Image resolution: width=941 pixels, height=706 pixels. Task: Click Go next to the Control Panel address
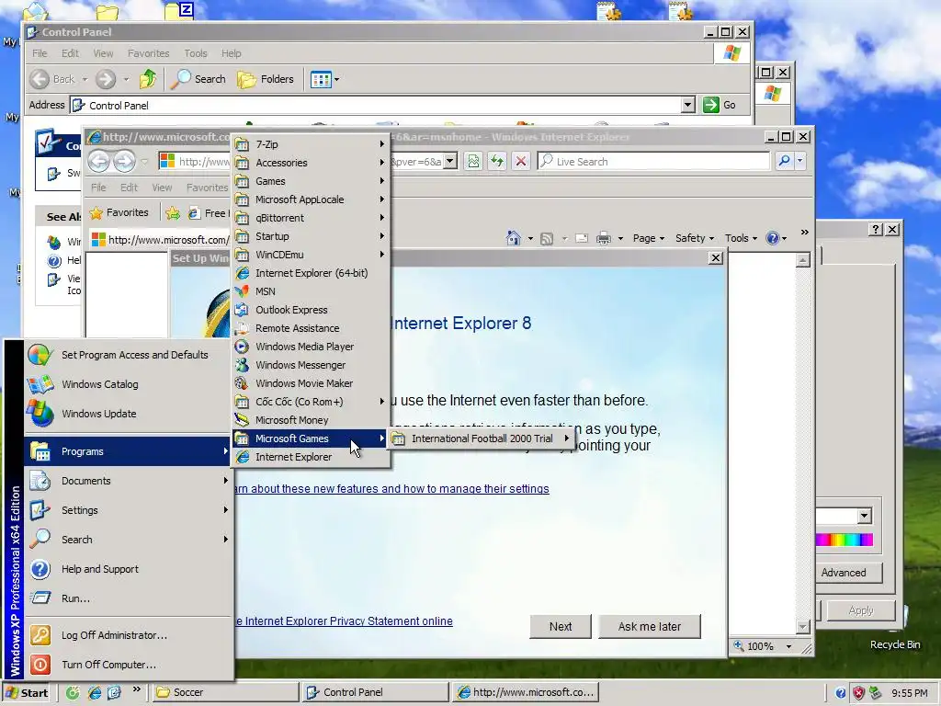[x=720, y=105]
